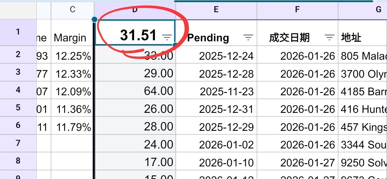Select margin cell 12.25%
The width and height of the screenshot is (387, 179).
click(72, 55)
